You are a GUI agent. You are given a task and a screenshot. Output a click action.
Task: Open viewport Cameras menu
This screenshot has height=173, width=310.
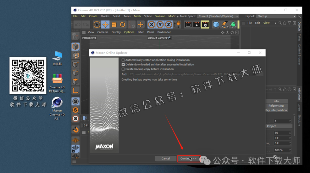[103, 32]
